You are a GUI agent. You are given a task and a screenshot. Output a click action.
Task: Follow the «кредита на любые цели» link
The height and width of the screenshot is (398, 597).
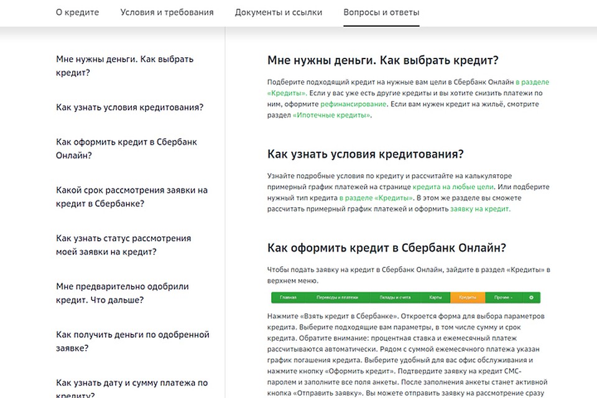pyautogui.click(x=453, y=187)
